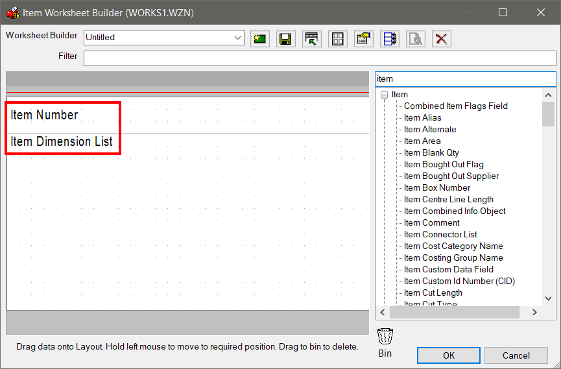Maximize the Item Worksheet Builder window
This screenshot has height=369, width=561.
click(x=503, y=12)
